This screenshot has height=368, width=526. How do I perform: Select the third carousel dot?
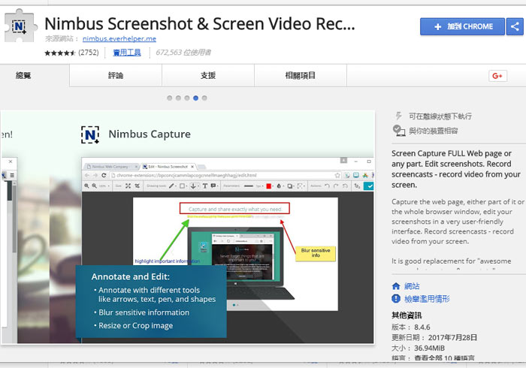click(x=187, y=98)
